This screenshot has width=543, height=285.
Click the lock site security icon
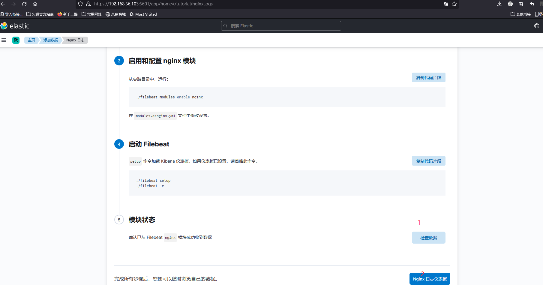[x=88, y=4]
